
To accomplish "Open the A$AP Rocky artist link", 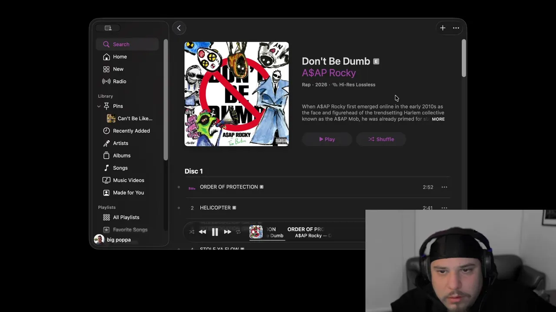I will coord(329,73).
